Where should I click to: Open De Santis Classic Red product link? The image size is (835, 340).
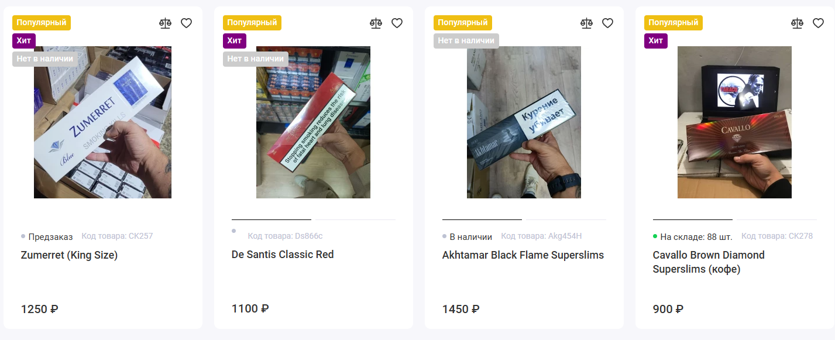coord(283,255)
